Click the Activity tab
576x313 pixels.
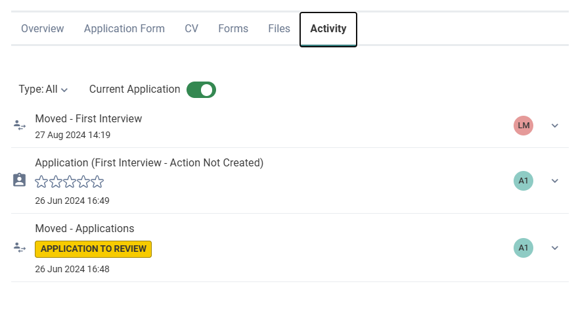(328, 29)
